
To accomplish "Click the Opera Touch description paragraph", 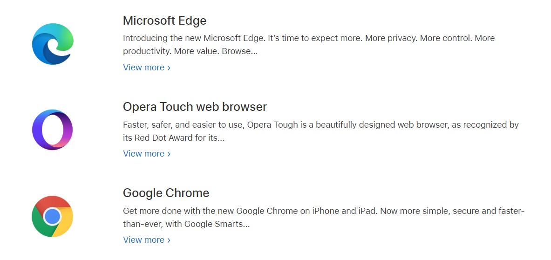I will tap(320, 131).
